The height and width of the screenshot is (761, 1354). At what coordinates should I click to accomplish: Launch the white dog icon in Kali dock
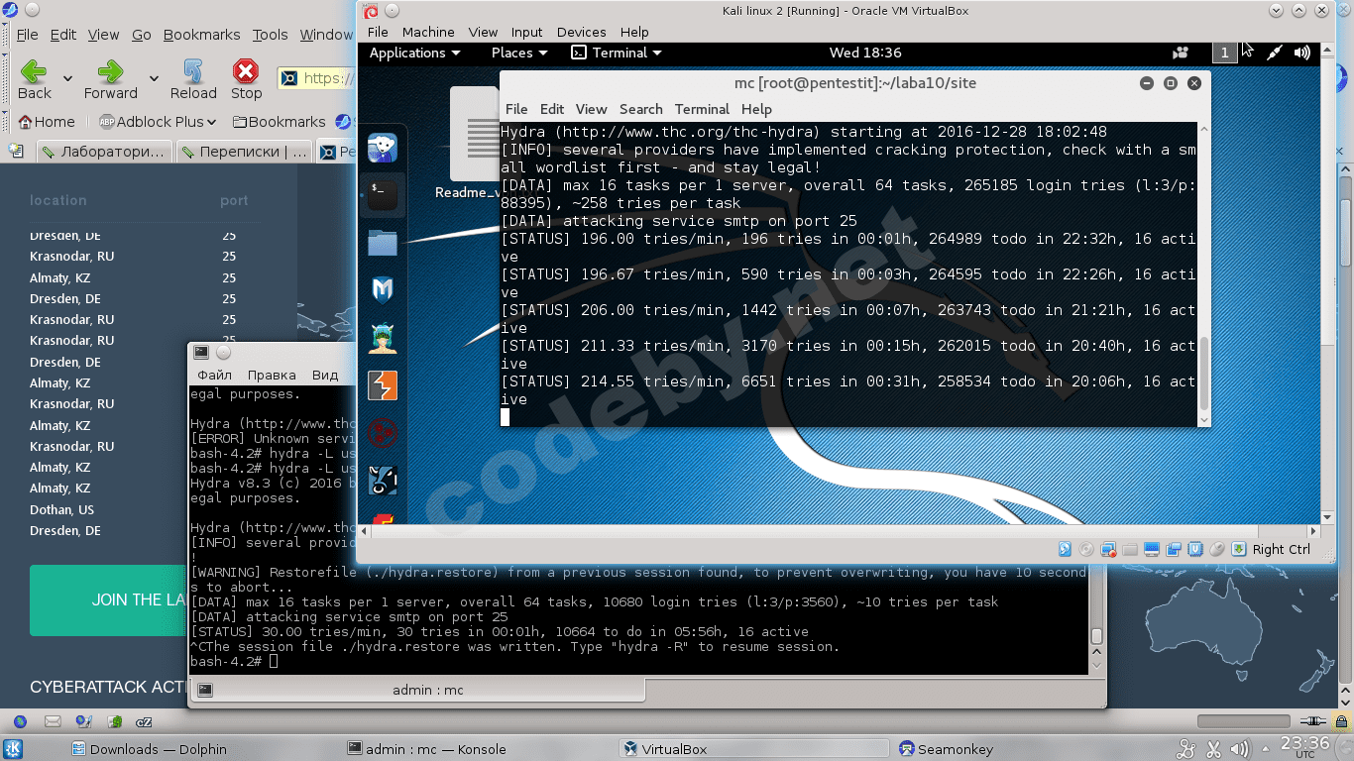(x=383, y=149)
